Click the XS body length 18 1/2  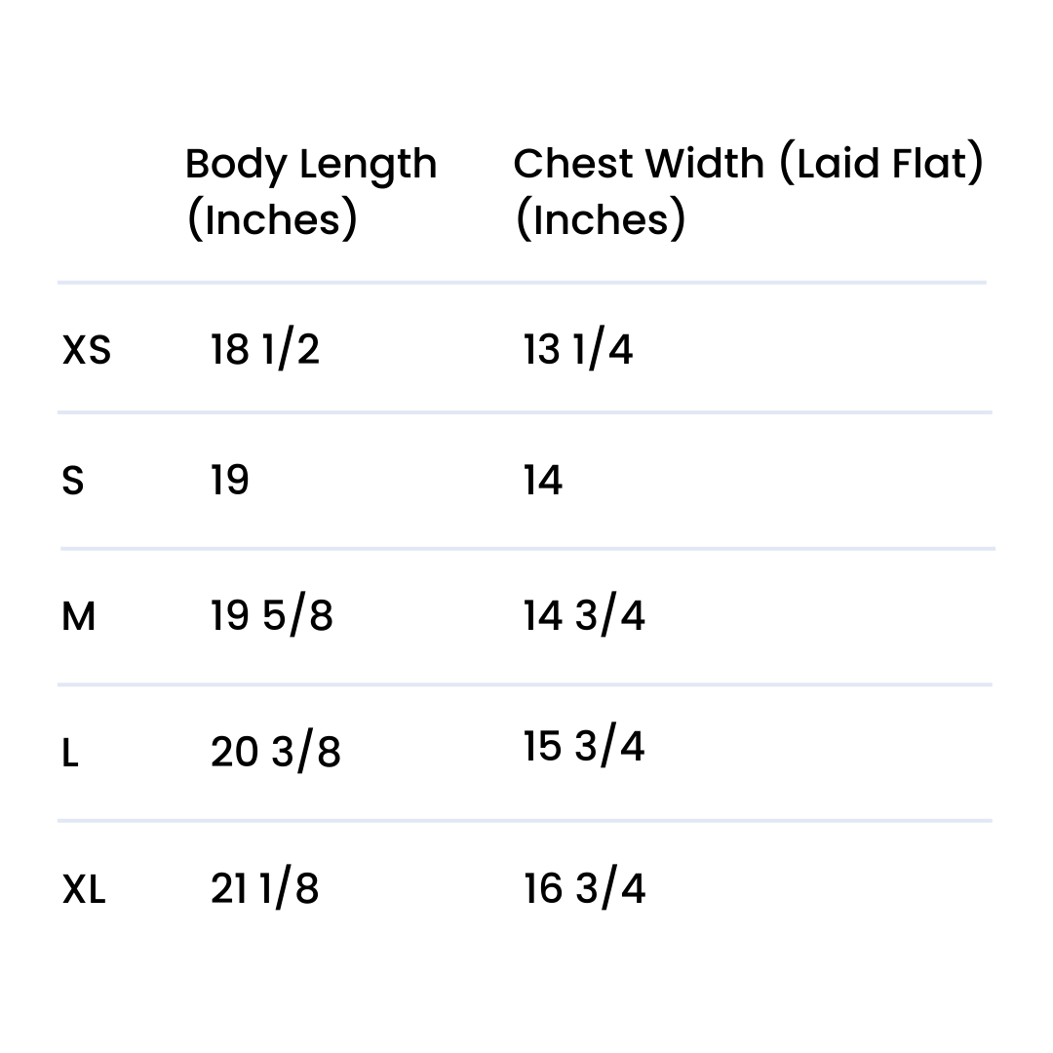click(265, 349)
